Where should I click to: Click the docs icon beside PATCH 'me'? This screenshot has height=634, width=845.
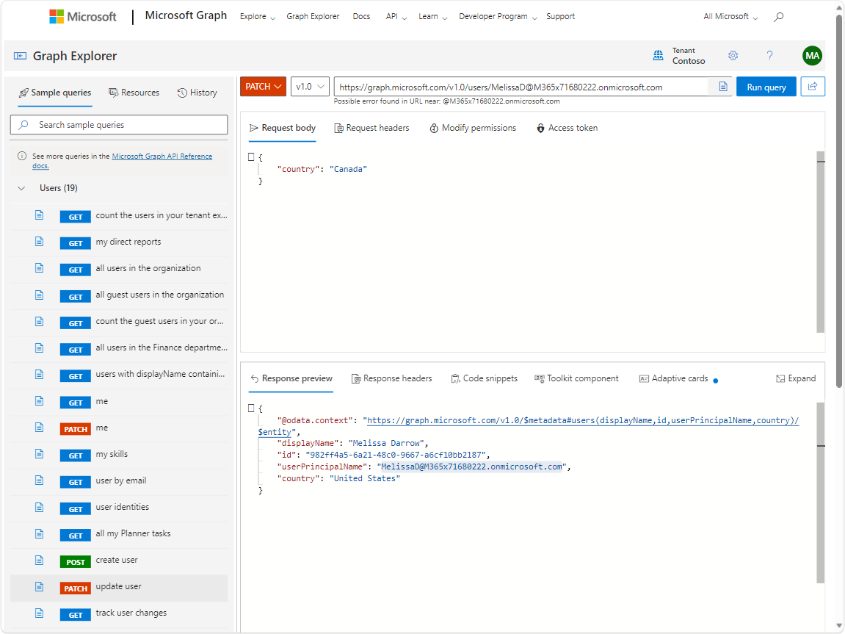pyautogui.click(x=40, y=427)
